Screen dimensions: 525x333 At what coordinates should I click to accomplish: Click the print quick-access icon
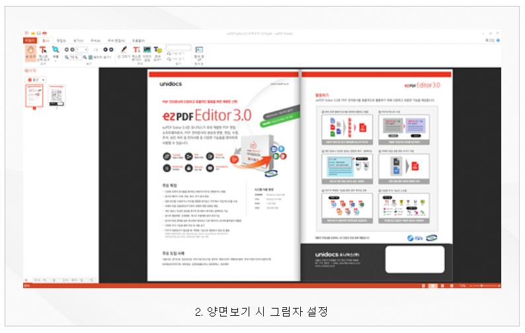[44, 33]
